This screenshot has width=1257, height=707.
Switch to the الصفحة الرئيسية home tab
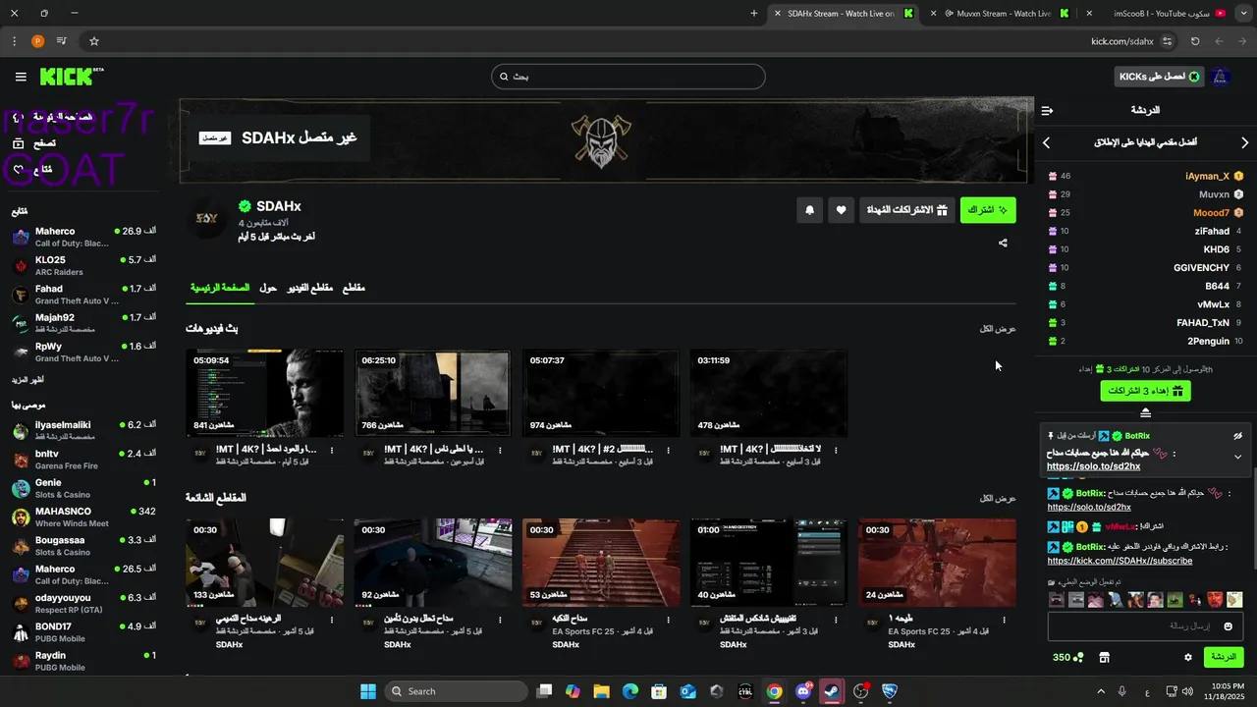point(220,288)
